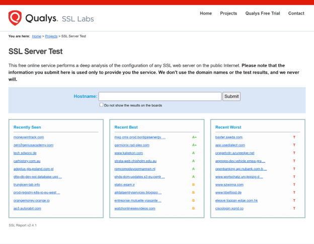
Task: Focus the Hostname input field
Action: 160,96
